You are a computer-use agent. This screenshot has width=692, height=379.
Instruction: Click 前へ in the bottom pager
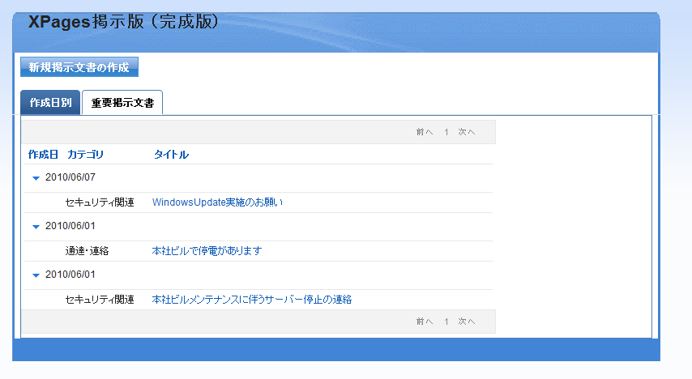click(x=425, y=322)
